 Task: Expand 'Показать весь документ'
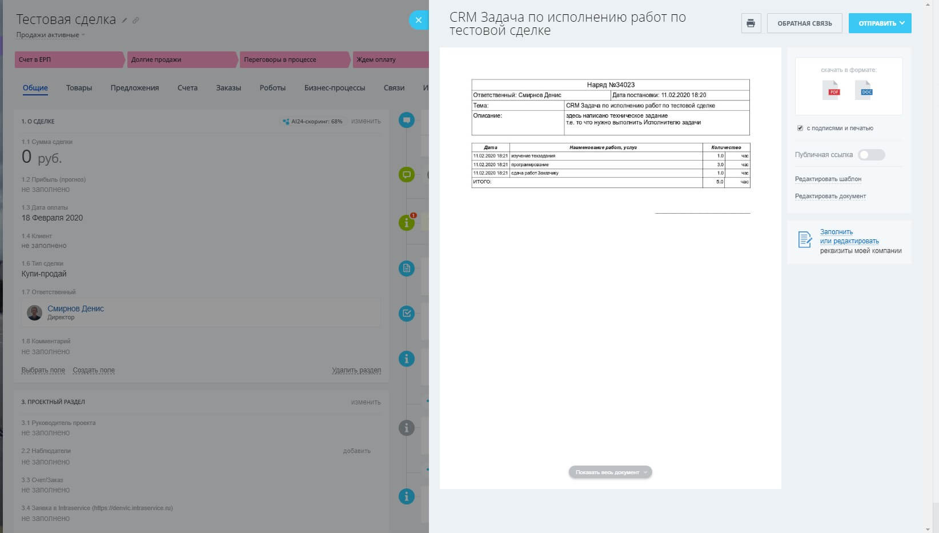[610, 472]
